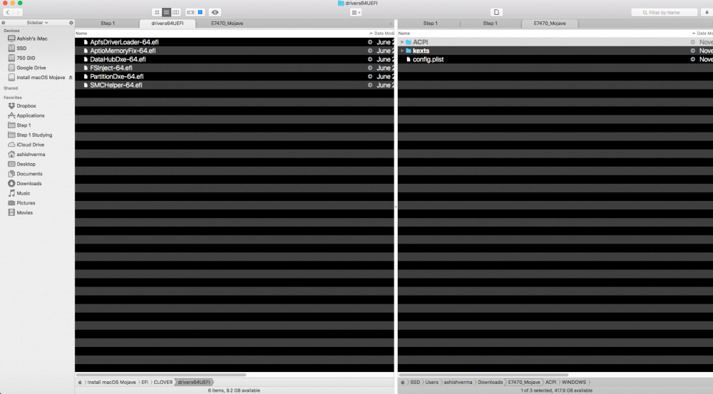Open iCloud Drive in the sidebar
713x394 pixels.
point(26,145)
